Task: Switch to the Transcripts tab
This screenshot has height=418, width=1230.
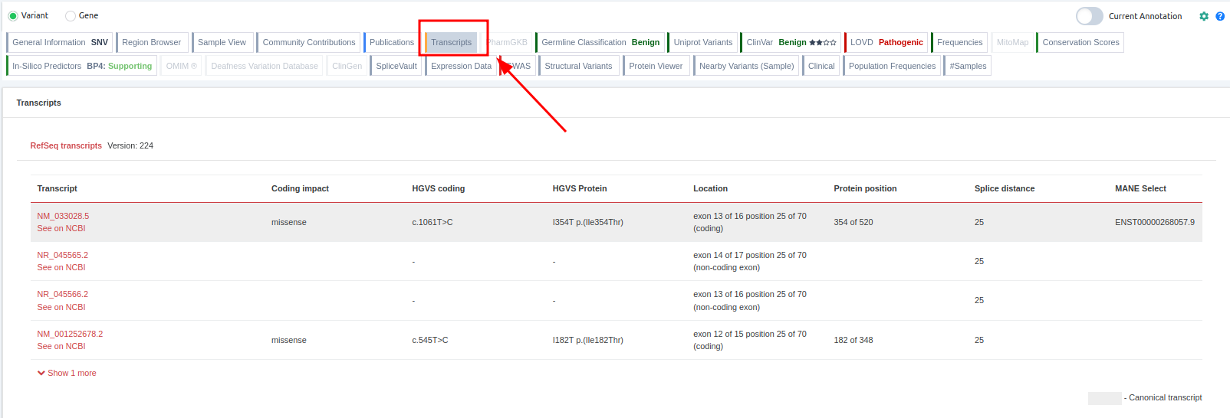Action: click(x=451, y=43)
